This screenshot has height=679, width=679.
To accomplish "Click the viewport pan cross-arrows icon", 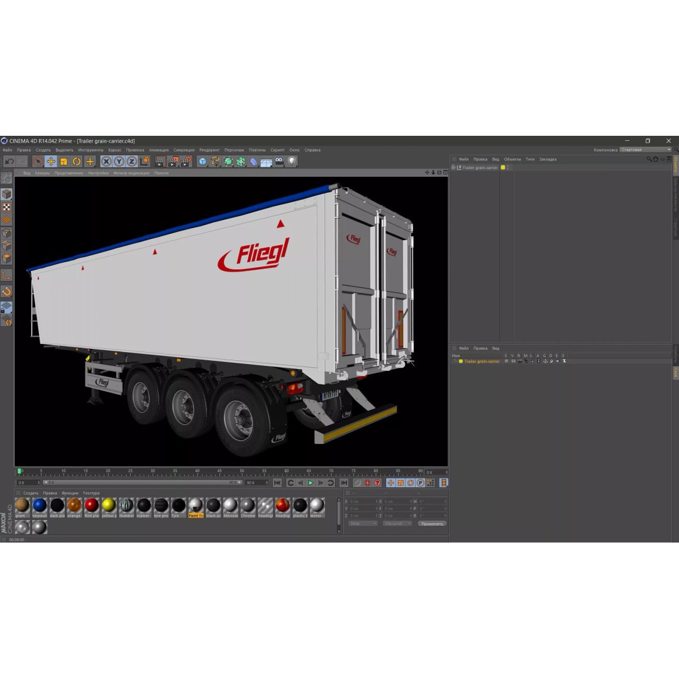I will (427, 172).
